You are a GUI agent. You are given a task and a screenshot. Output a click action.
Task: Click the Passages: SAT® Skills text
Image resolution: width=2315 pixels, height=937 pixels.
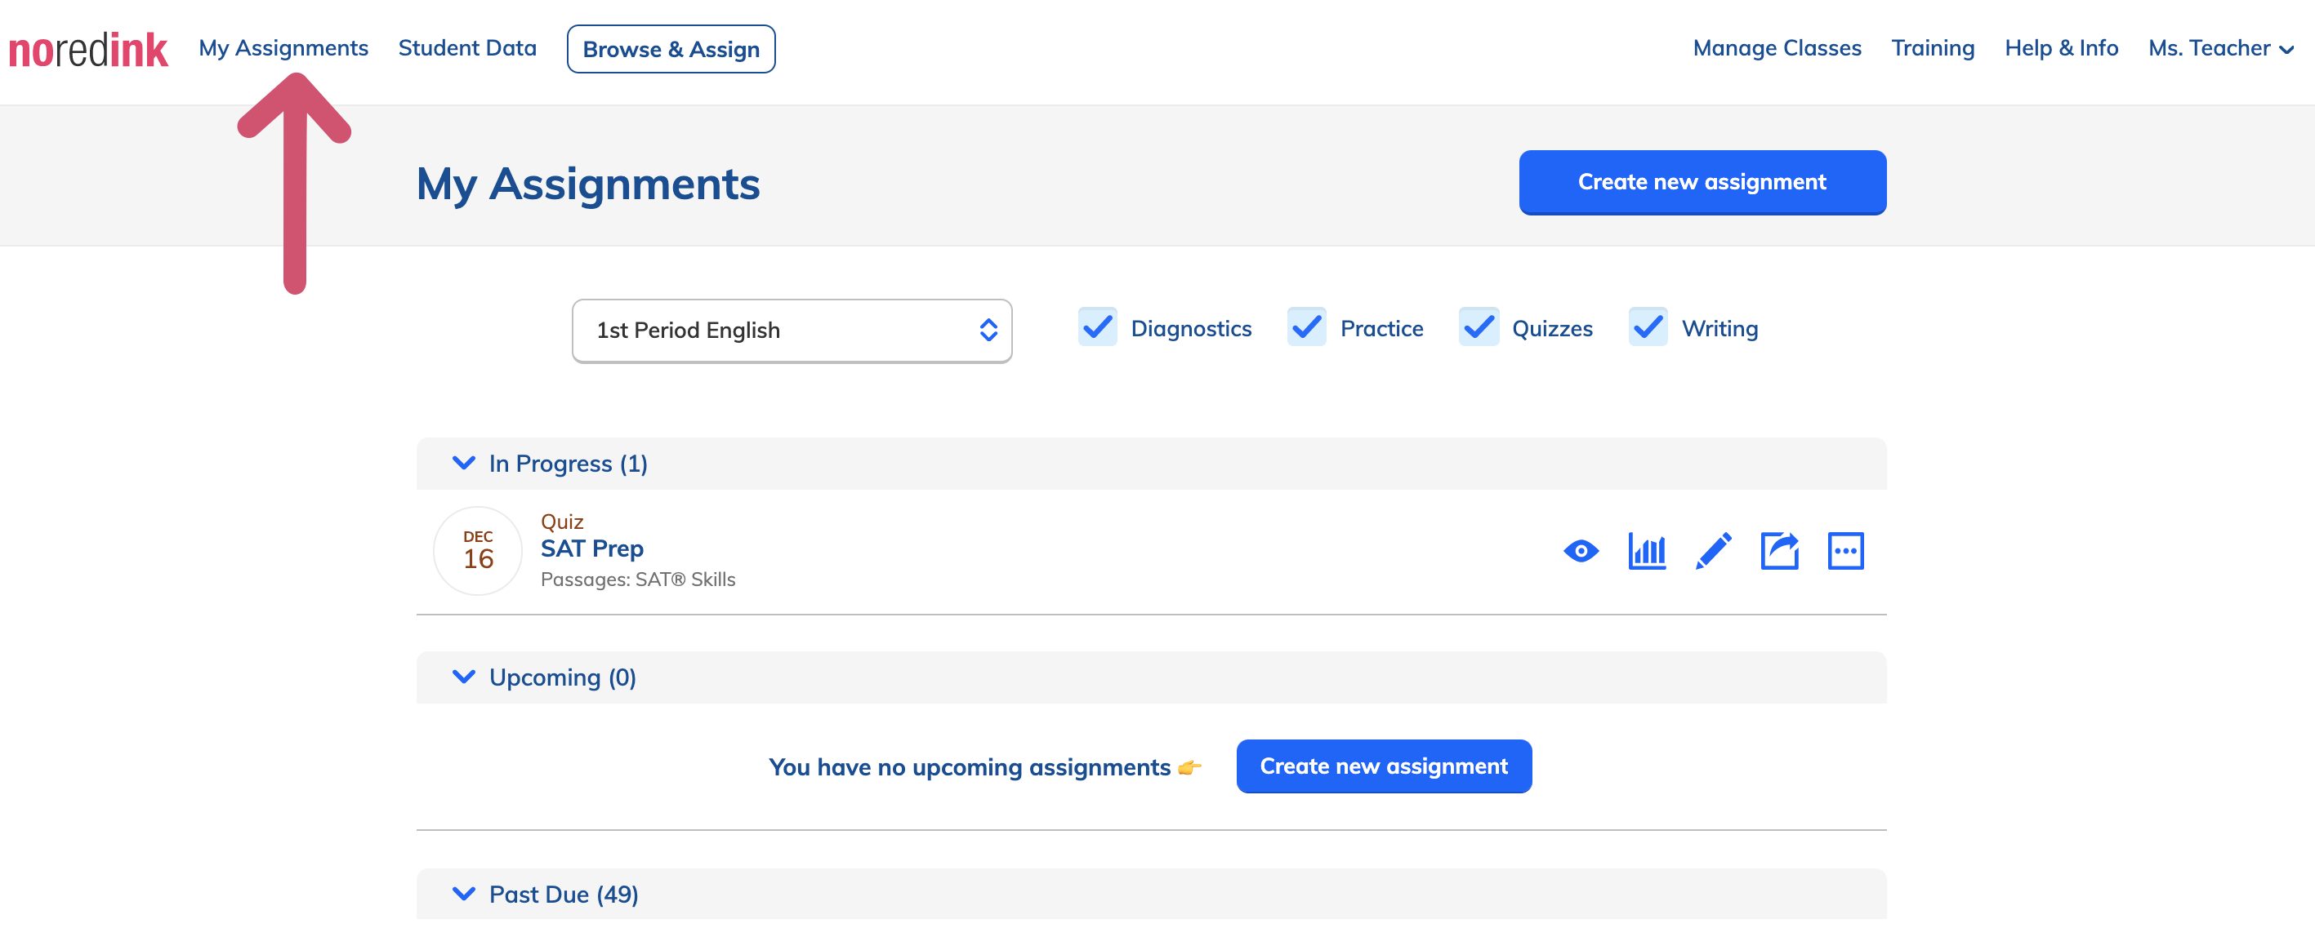click(638, 580)
